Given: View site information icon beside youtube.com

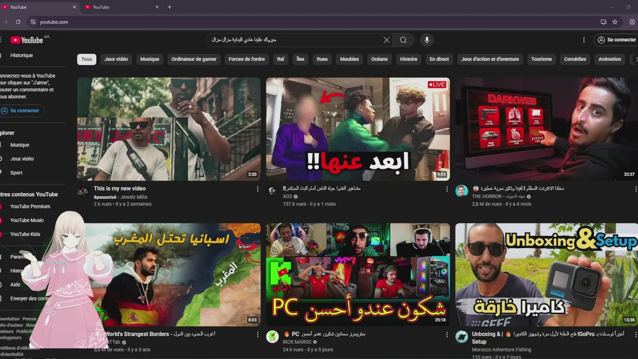Looking at the screenshot, I should pos(33,22).
